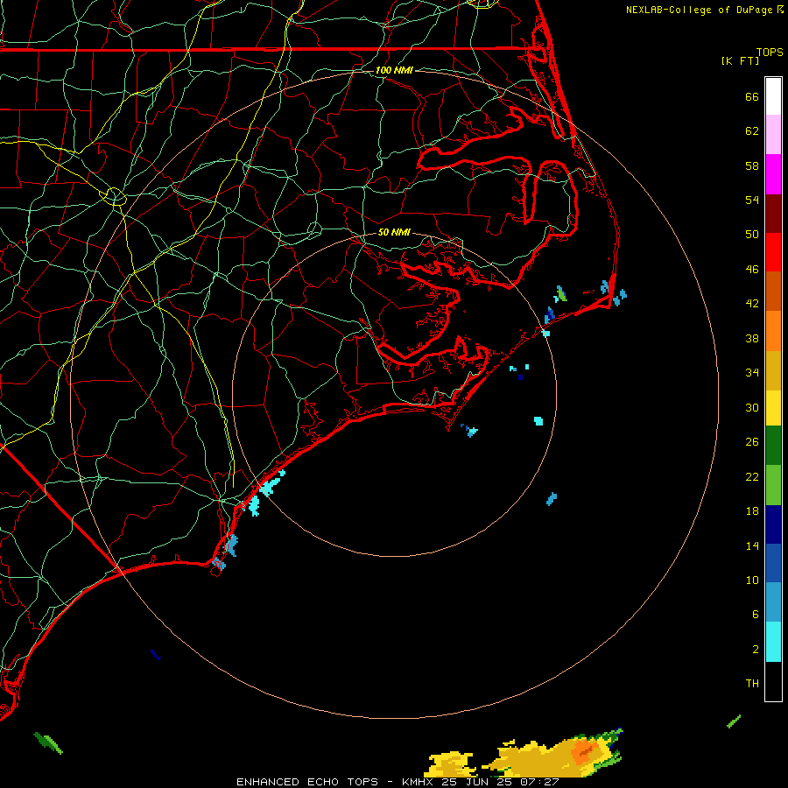The width and height of the screenshot is (788, 788).
Task: Pick the dark orange legend swatch
Action: point(773,292)
